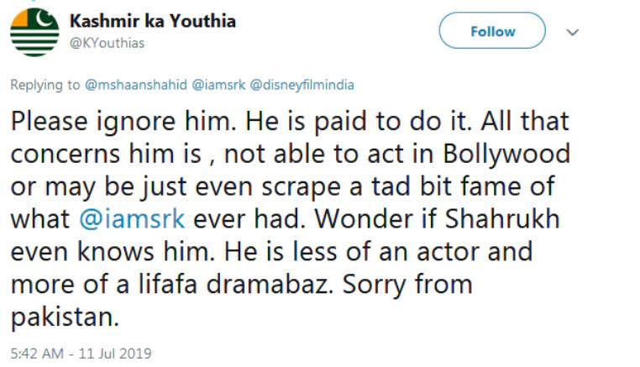Click the "Replying to" label text
Image resolution: width=640 pixels, height=367 pixels.
(x=45, y=85)
